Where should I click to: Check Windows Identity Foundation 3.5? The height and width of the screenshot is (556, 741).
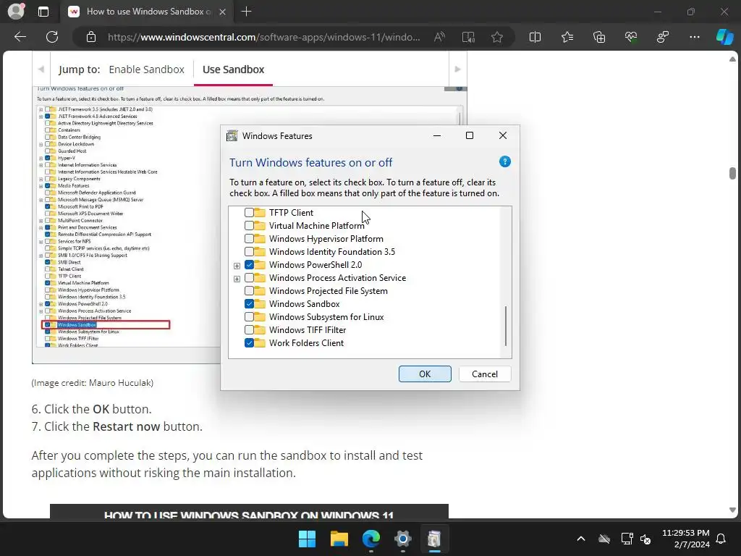(249, 251)
